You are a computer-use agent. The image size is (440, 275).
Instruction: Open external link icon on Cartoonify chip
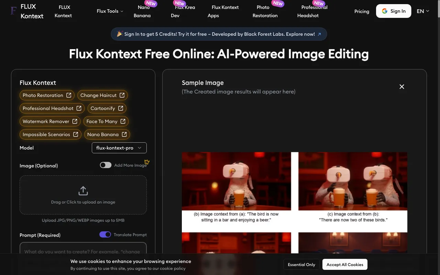click(x=121, y=108)
